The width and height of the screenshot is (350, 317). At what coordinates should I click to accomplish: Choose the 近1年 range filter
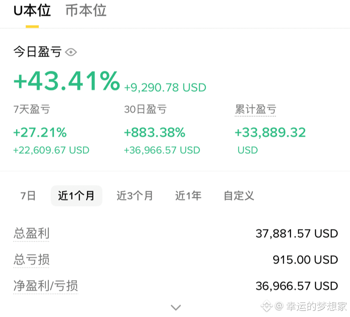[188, 196]
